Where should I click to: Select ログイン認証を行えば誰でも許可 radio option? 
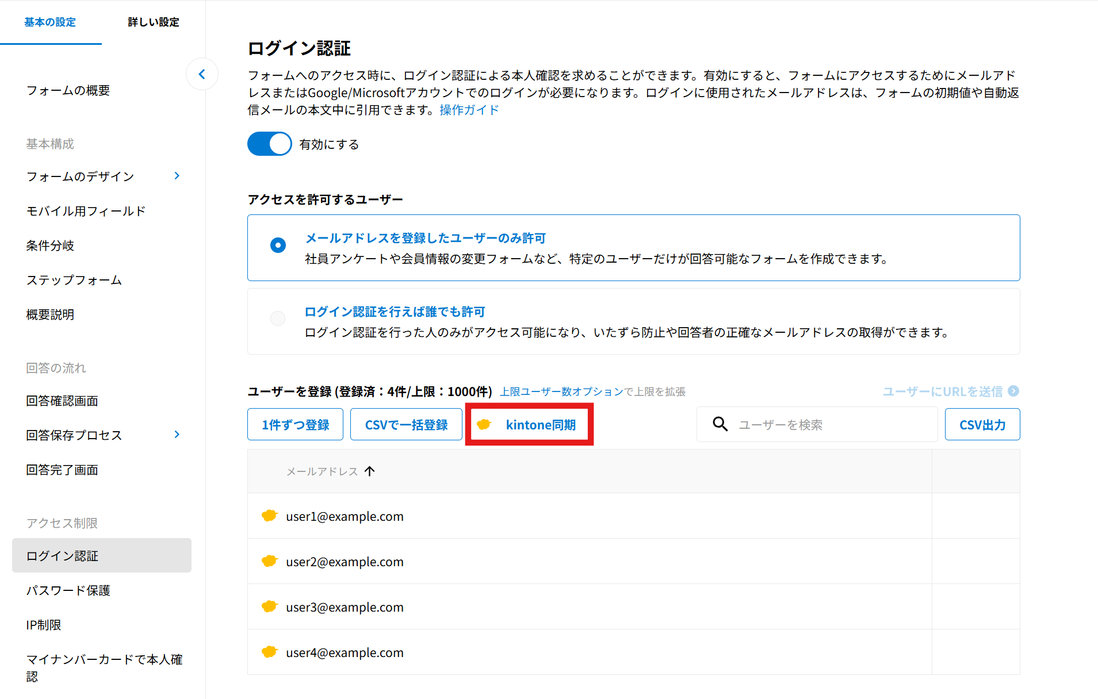pyautogui.click(x=278, y=318)
